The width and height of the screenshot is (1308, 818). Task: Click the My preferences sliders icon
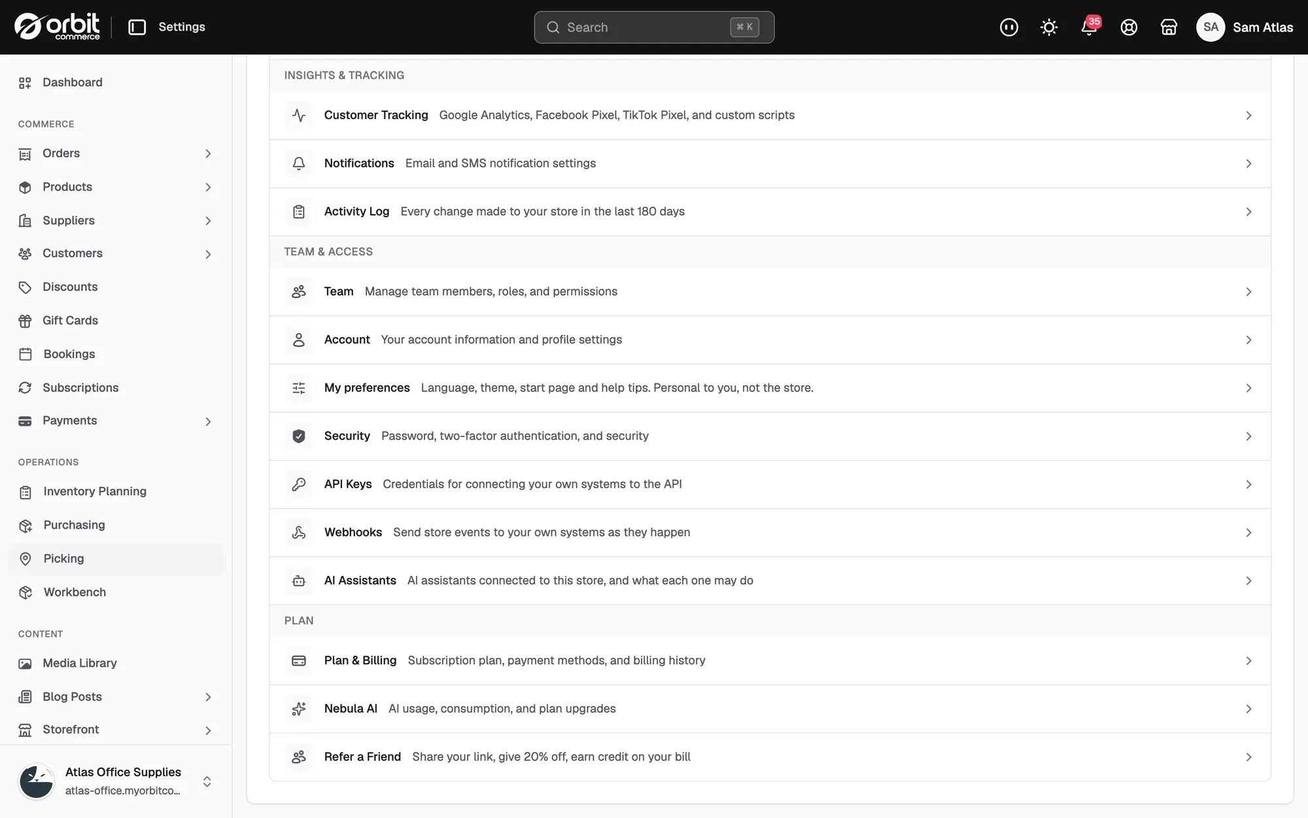[299, 388]
